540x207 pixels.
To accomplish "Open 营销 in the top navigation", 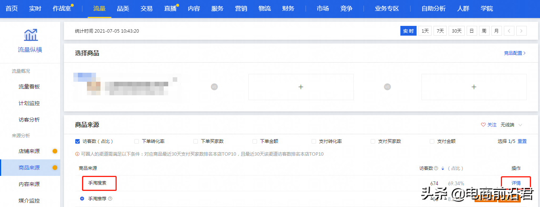I will coord(241,9).
